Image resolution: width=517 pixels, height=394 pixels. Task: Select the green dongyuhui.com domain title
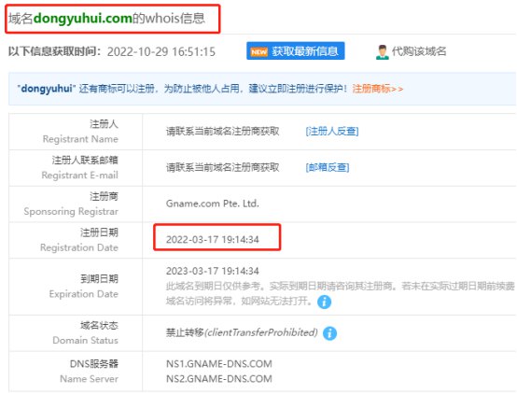(x=83, y=18)
